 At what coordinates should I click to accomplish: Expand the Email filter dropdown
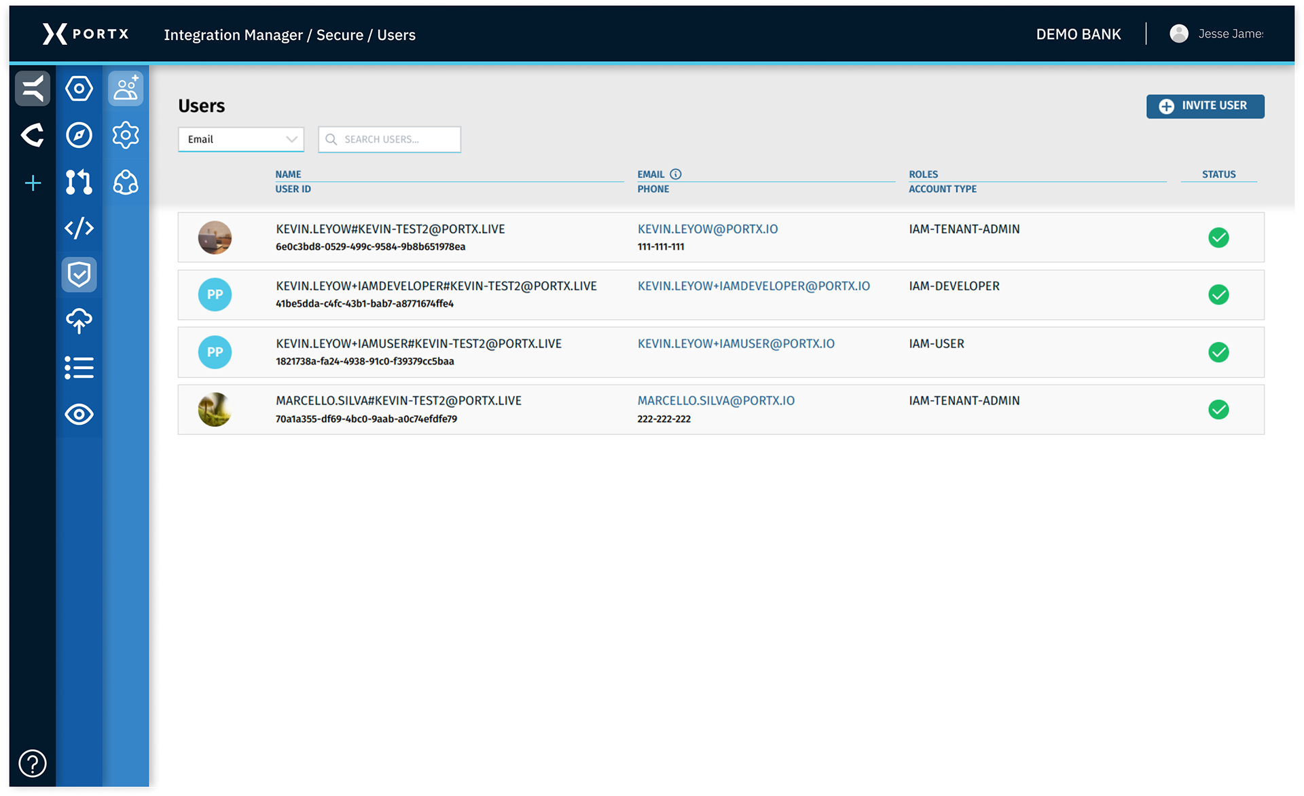click(x=241, y=139)
